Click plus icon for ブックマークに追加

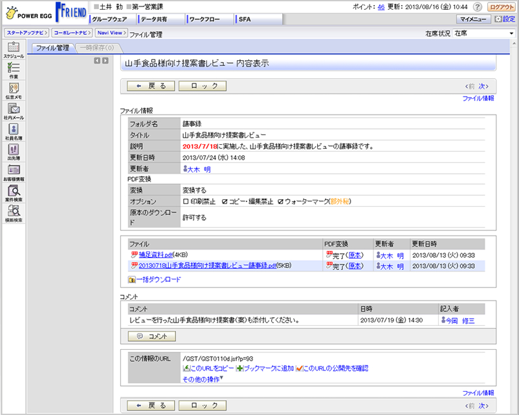click(240, 368)
